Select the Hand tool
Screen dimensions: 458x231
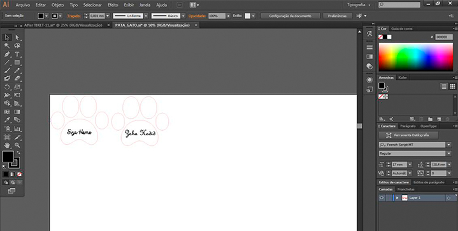click(x=7, y=145)
